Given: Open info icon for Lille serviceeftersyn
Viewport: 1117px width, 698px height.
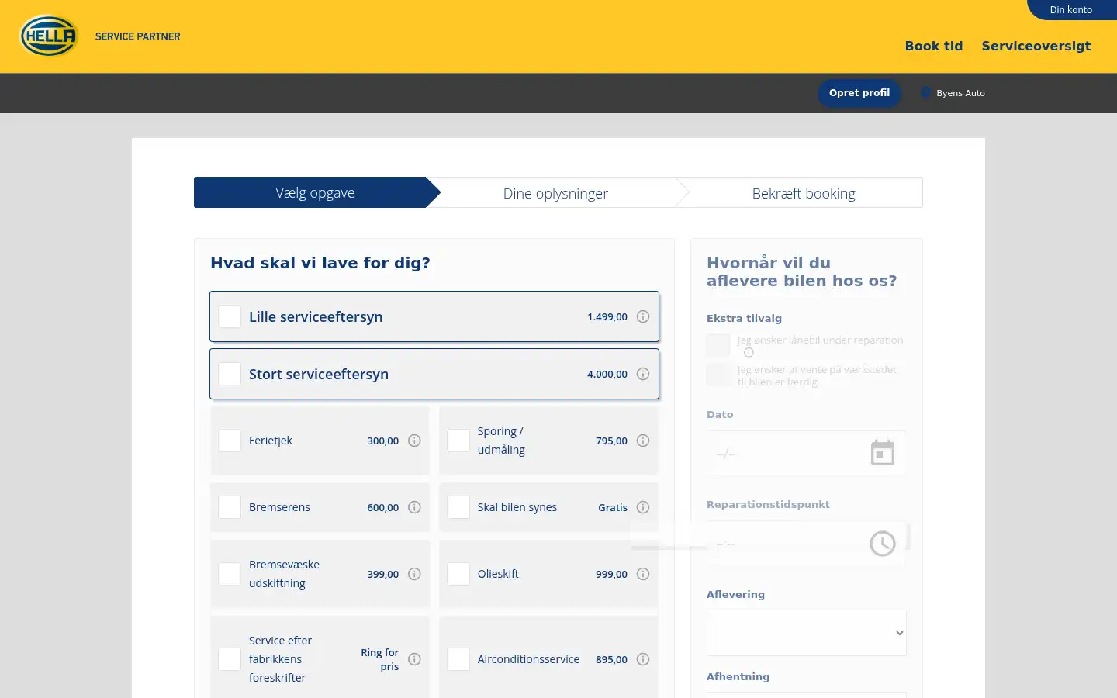Looking at the screenshot, I should click(x=643, y=316).
